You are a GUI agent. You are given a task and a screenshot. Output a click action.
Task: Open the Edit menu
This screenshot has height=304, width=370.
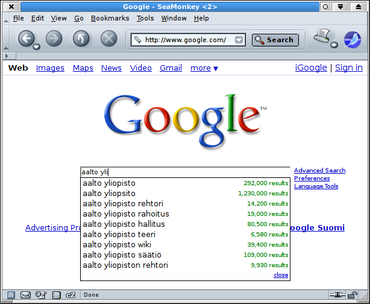[37, 18]
